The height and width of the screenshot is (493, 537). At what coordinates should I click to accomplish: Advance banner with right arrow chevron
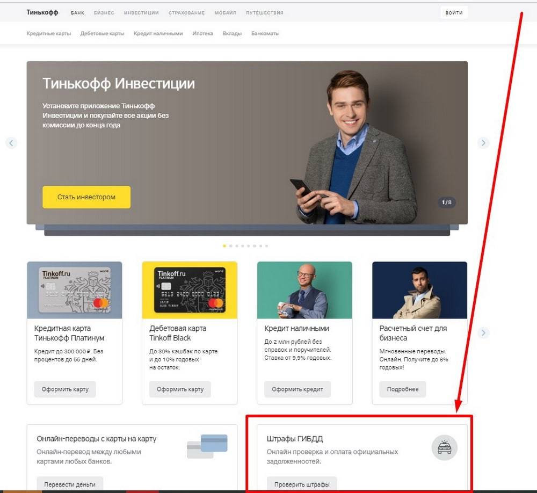(483, 143)
